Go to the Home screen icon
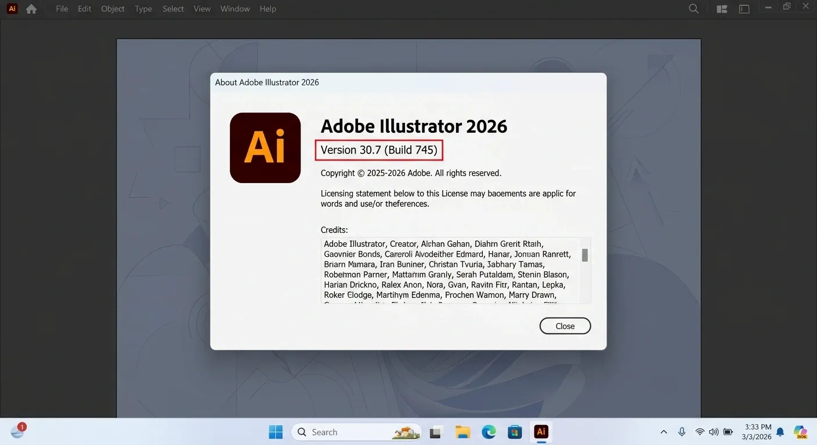This screenshot has width=817, height=445. pos(31,9)
